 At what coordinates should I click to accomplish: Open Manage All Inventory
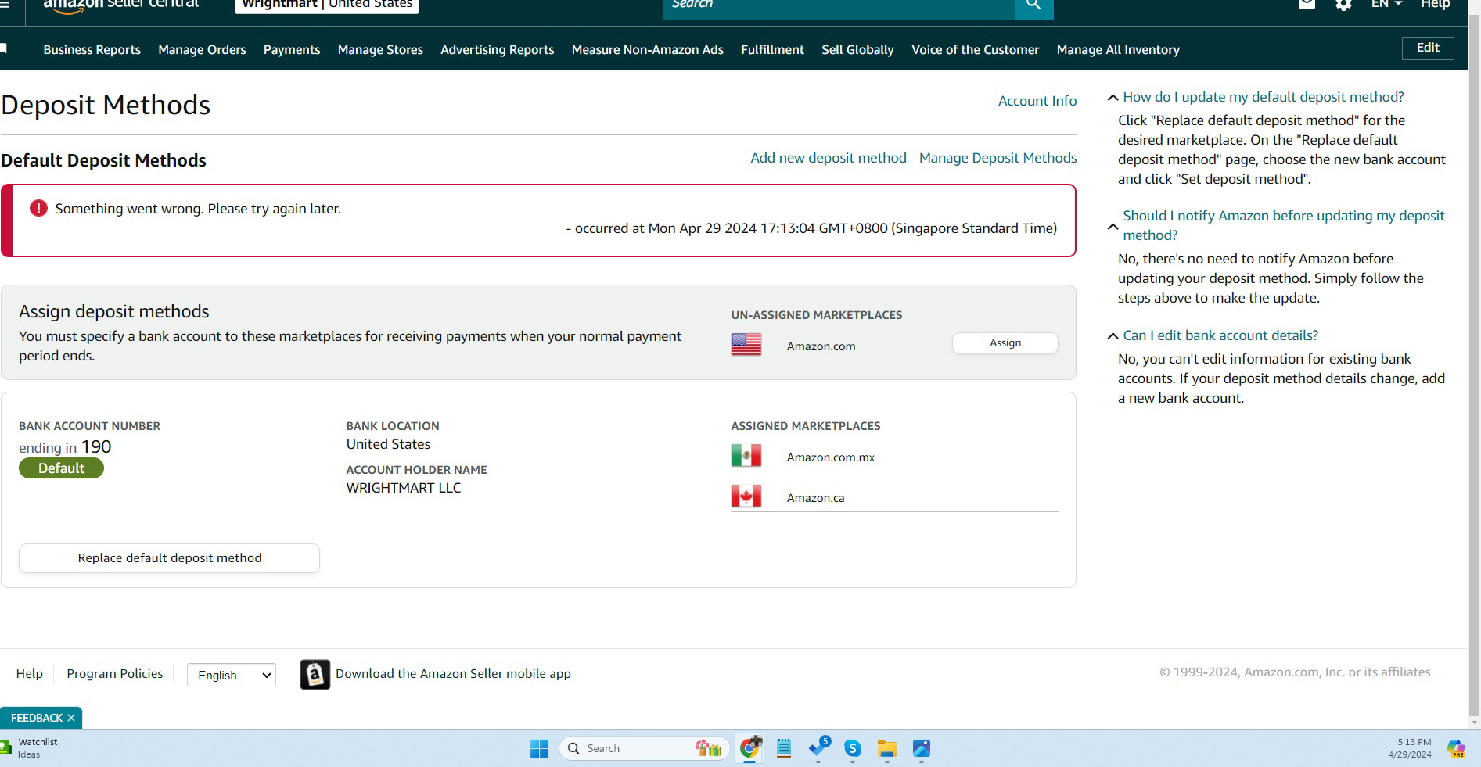coord(1118,49)
